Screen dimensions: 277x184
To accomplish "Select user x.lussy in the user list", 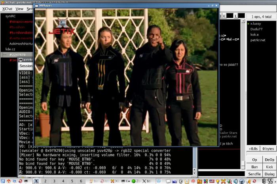I will tap(256, 23).
